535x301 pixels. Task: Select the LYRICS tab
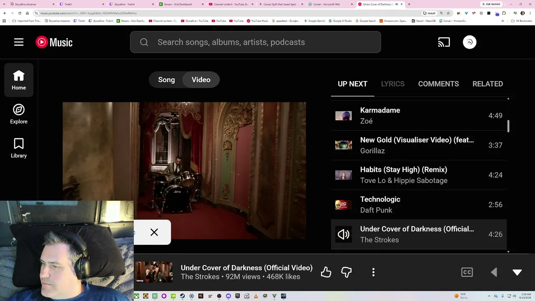coord(393,84)
